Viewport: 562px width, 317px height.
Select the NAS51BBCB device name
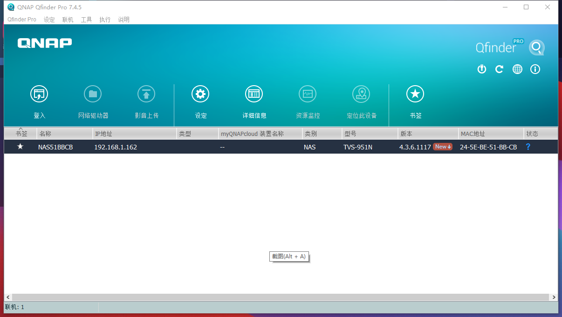tap(55, 147)
